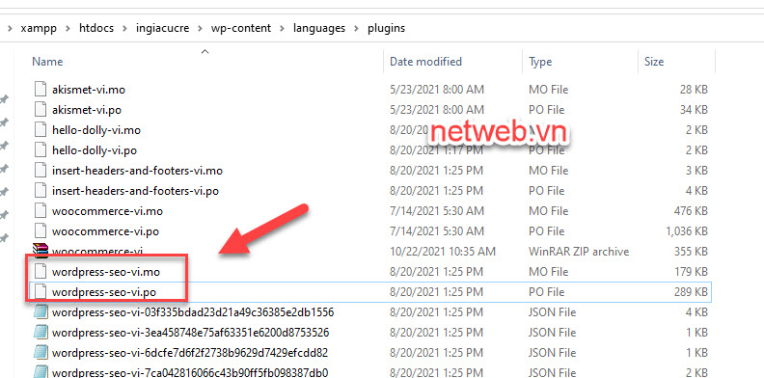Expand the chevron before xampp in address bar
This screenshot has height=378, width=764.
[11, 29]
